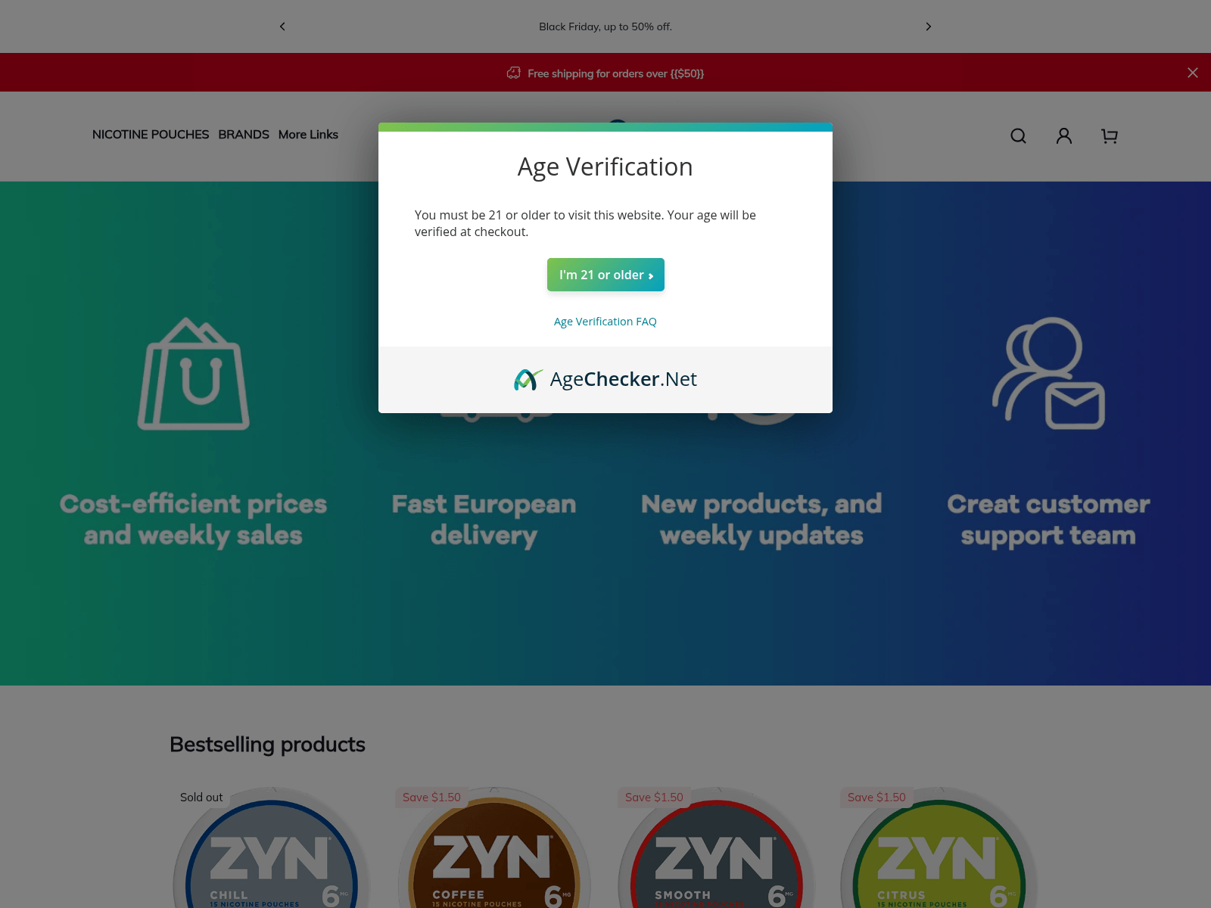The width and height of the screenshot is (1211, 908).
Task: Open the search icon in header
Action: [1019, 136]
